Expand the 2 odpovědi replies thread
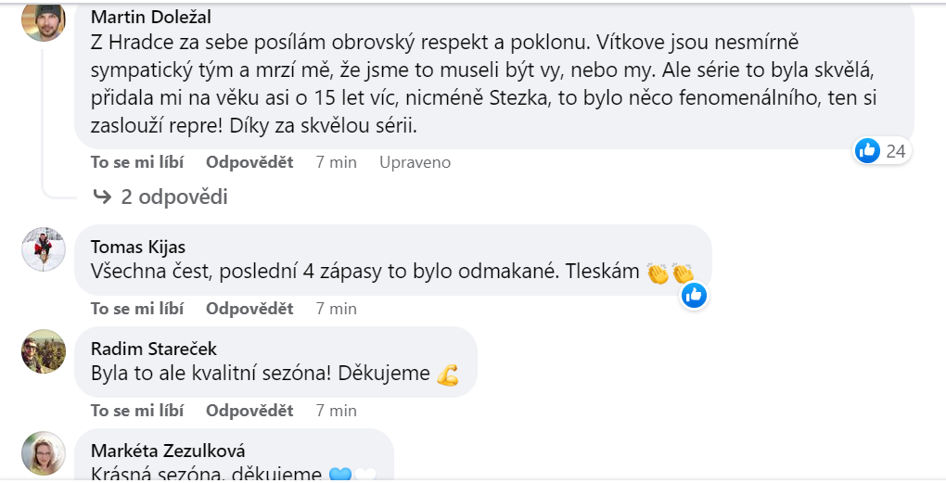This screenshot has height=483, width=946. [160, 197]
